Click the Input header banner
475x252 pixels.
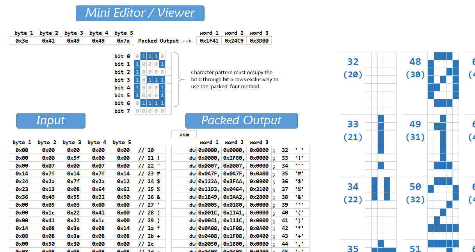tap(51, 121)
